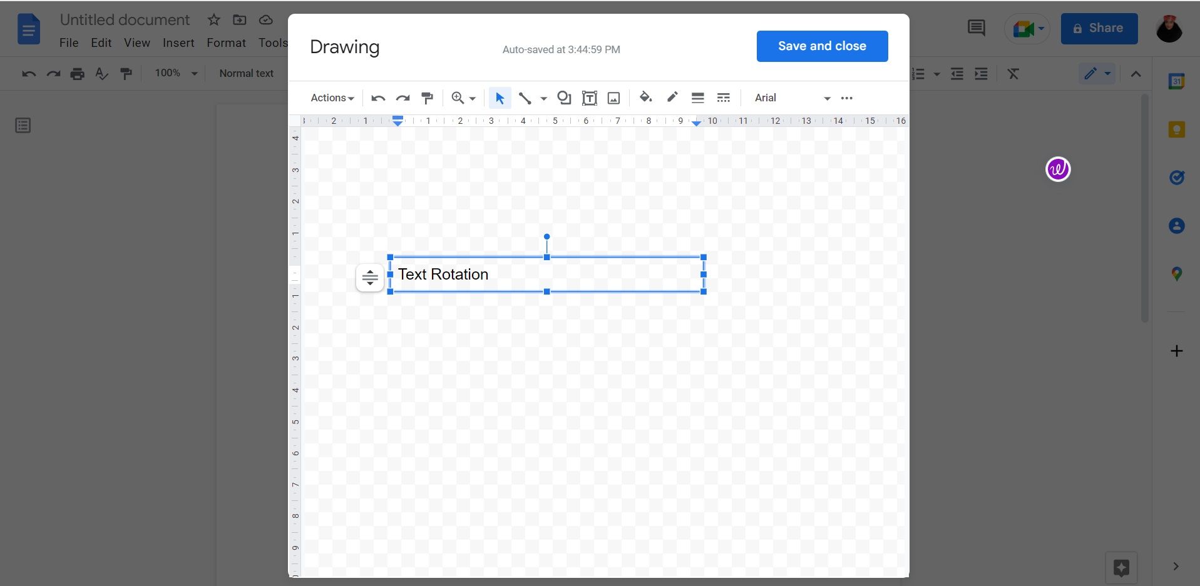Click the Untitled document title
Screen dimensions: 1200x586
(x=125, y=20)
